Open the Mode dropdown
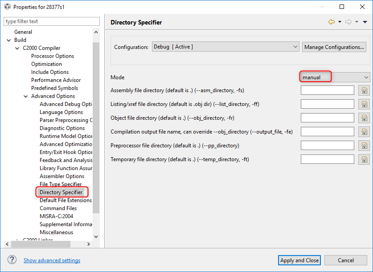Image resolution: width=373 pixels, height=272 pixels. [x=335, y=77]
